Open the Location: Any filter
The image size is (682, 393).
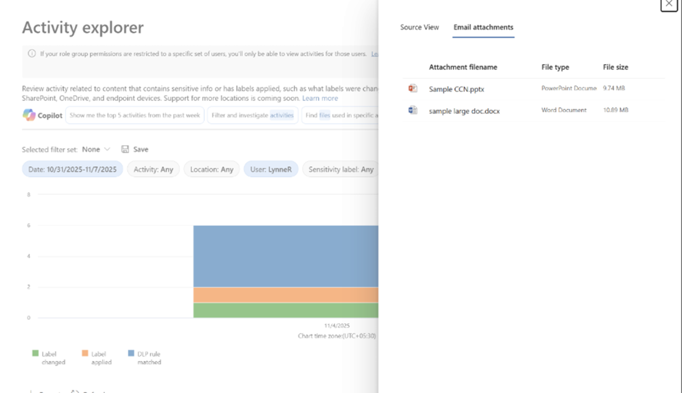pyautogui.click(x=211, y=170)
